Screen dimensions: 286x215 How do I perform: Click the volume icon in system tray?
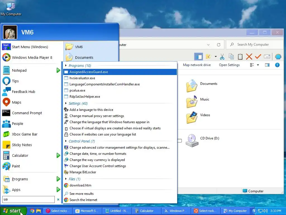tap(265, 211)
